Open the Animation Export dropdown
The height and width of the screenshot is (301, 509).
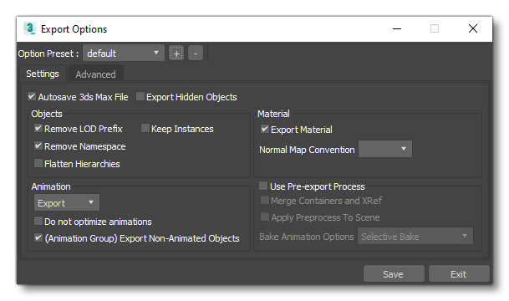pos(67,203)
